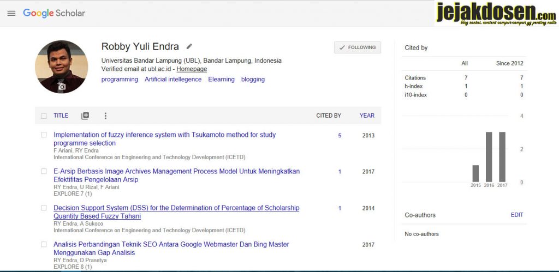Click the Citations label in the stats table
The width and height of the screenshot is (559, 272).
(415, 77)
